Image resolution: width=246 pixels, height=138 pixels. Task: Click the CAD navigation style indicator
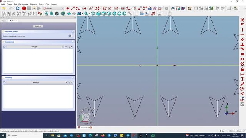point(223,131)
